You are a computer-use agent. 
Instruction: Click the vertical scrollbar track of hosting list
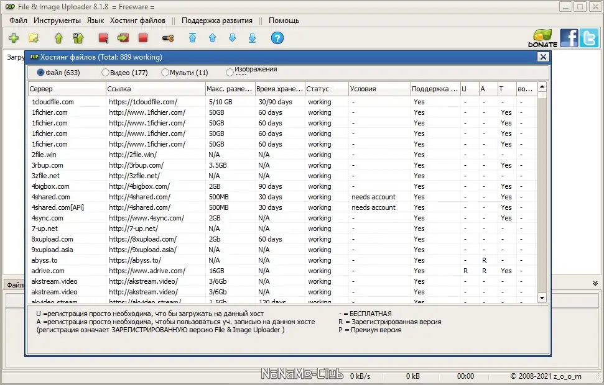point(542,192)
